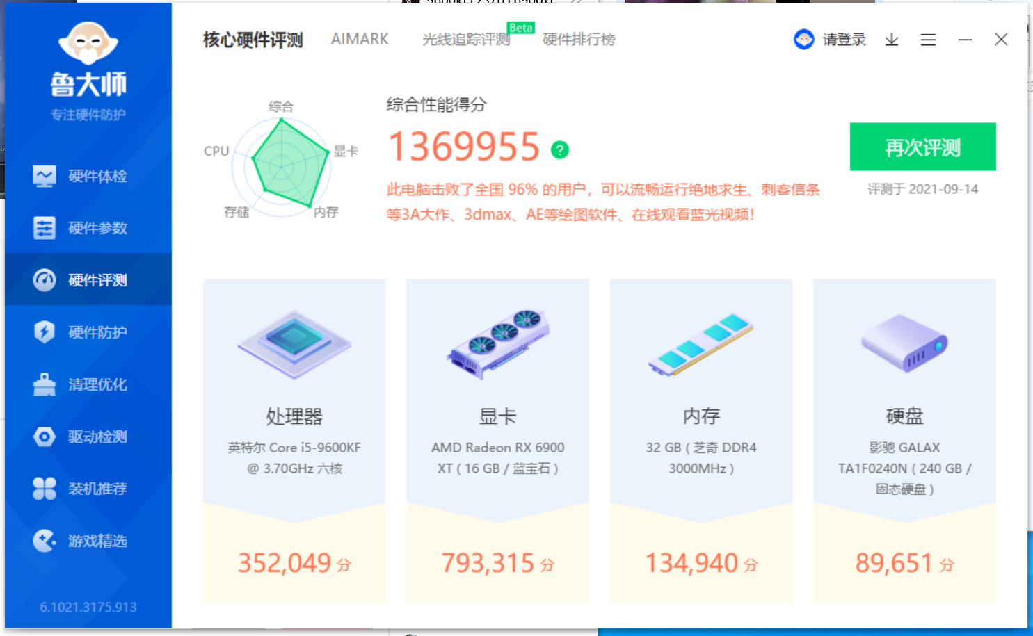
Task: Click the processor chip illustration
Action: click(x=294, y=345)
